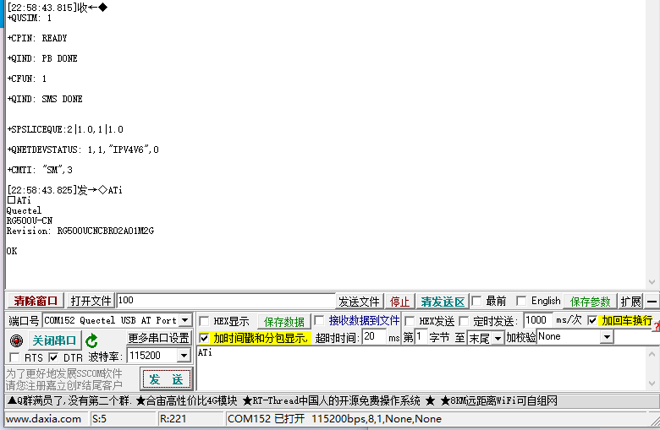Image resolution: width=660 pixels, height=430 pixels.
Task: Open the 波特率 115200 baud rate dropdown
Action: click(184, 356)
